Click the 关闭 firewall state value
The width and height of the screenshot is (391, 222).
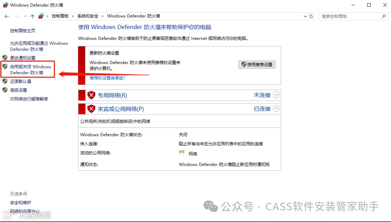tap(183, 135)
